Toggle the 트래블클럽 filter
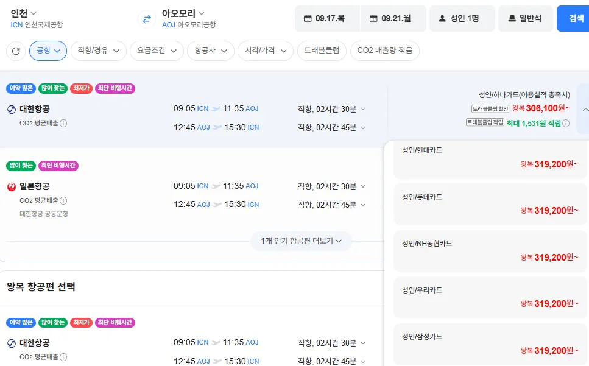Image resolution: width=589 pixels, height=366 pixels. click(x=322, y=51)
